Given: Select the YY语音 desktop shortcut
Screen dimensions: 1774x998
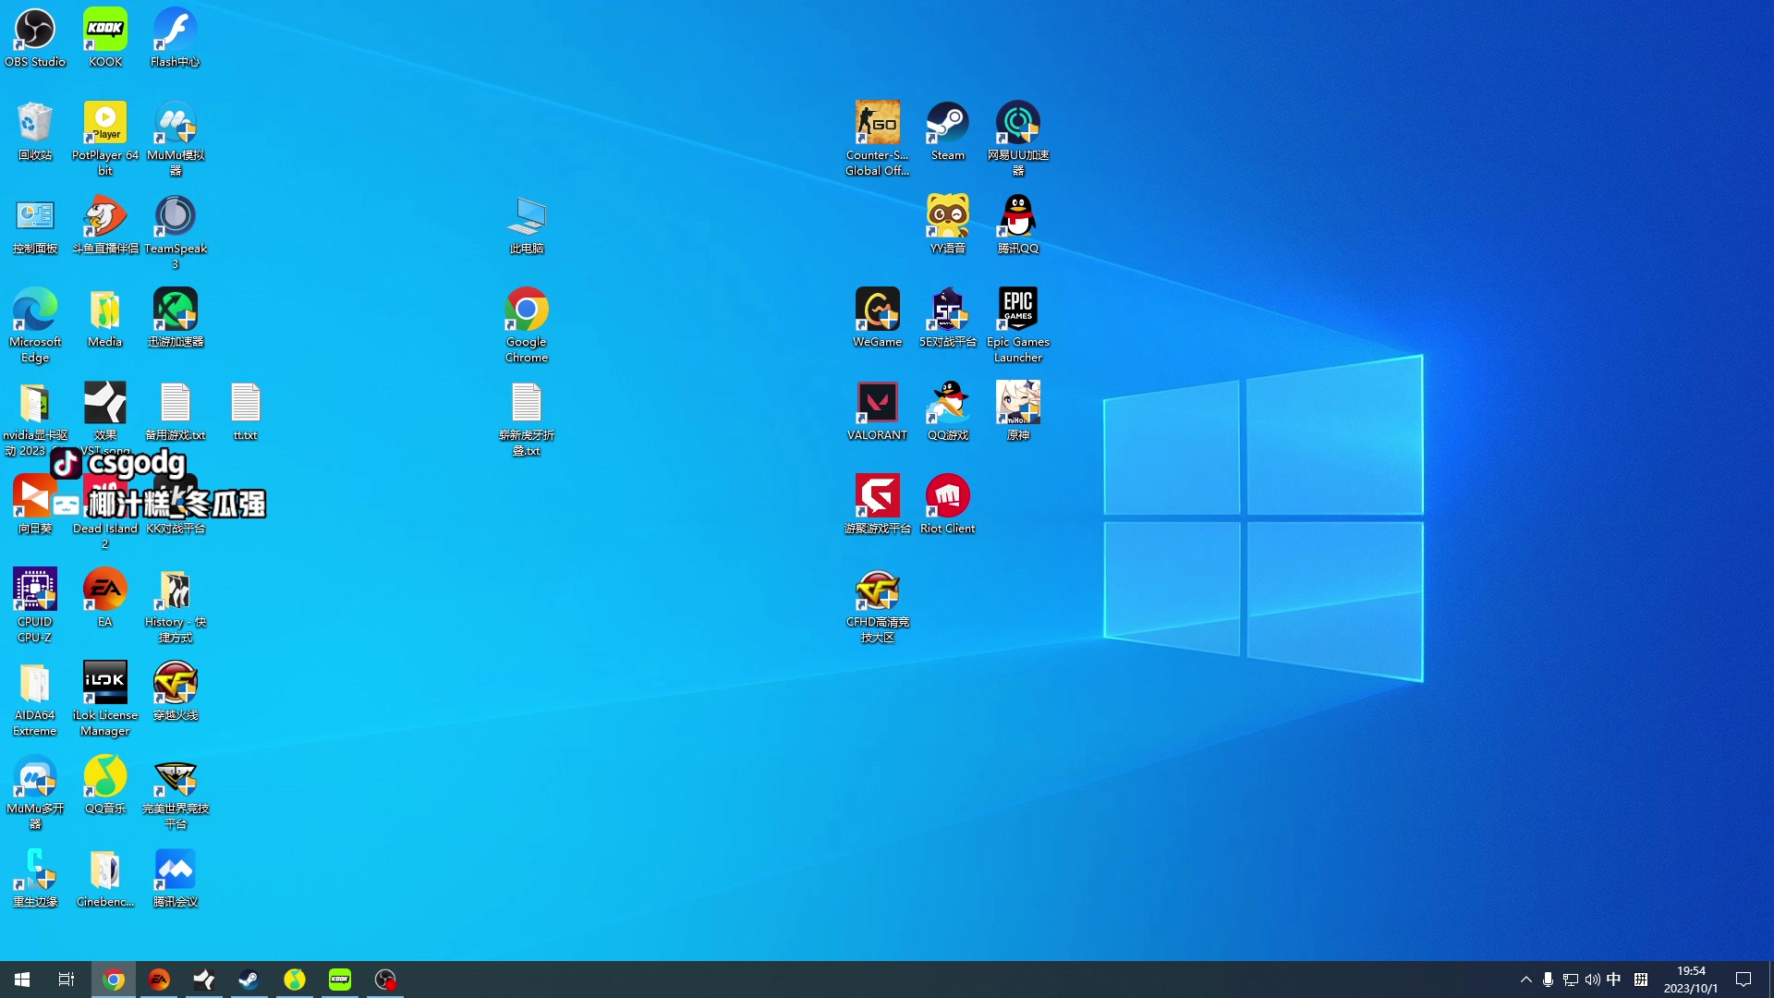Looking at the screenshot, I should coord(948,225).
